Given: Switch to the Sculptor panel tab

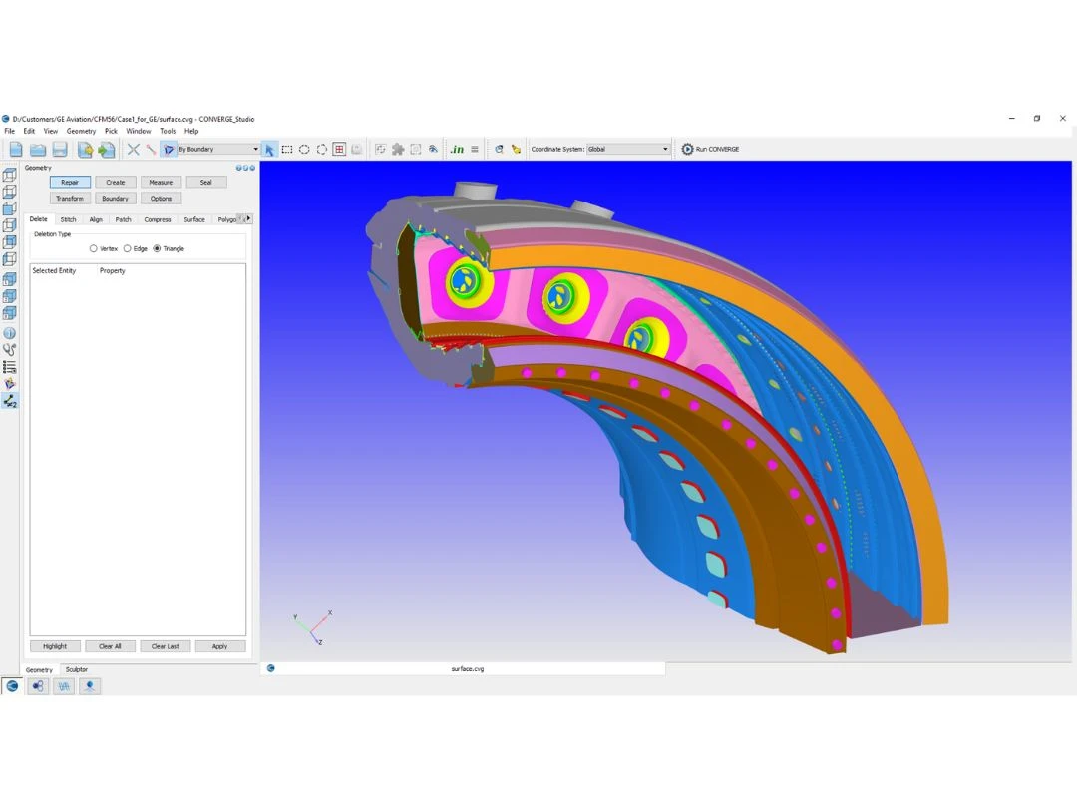Looking at the screenshot, I should pos(77,669).
